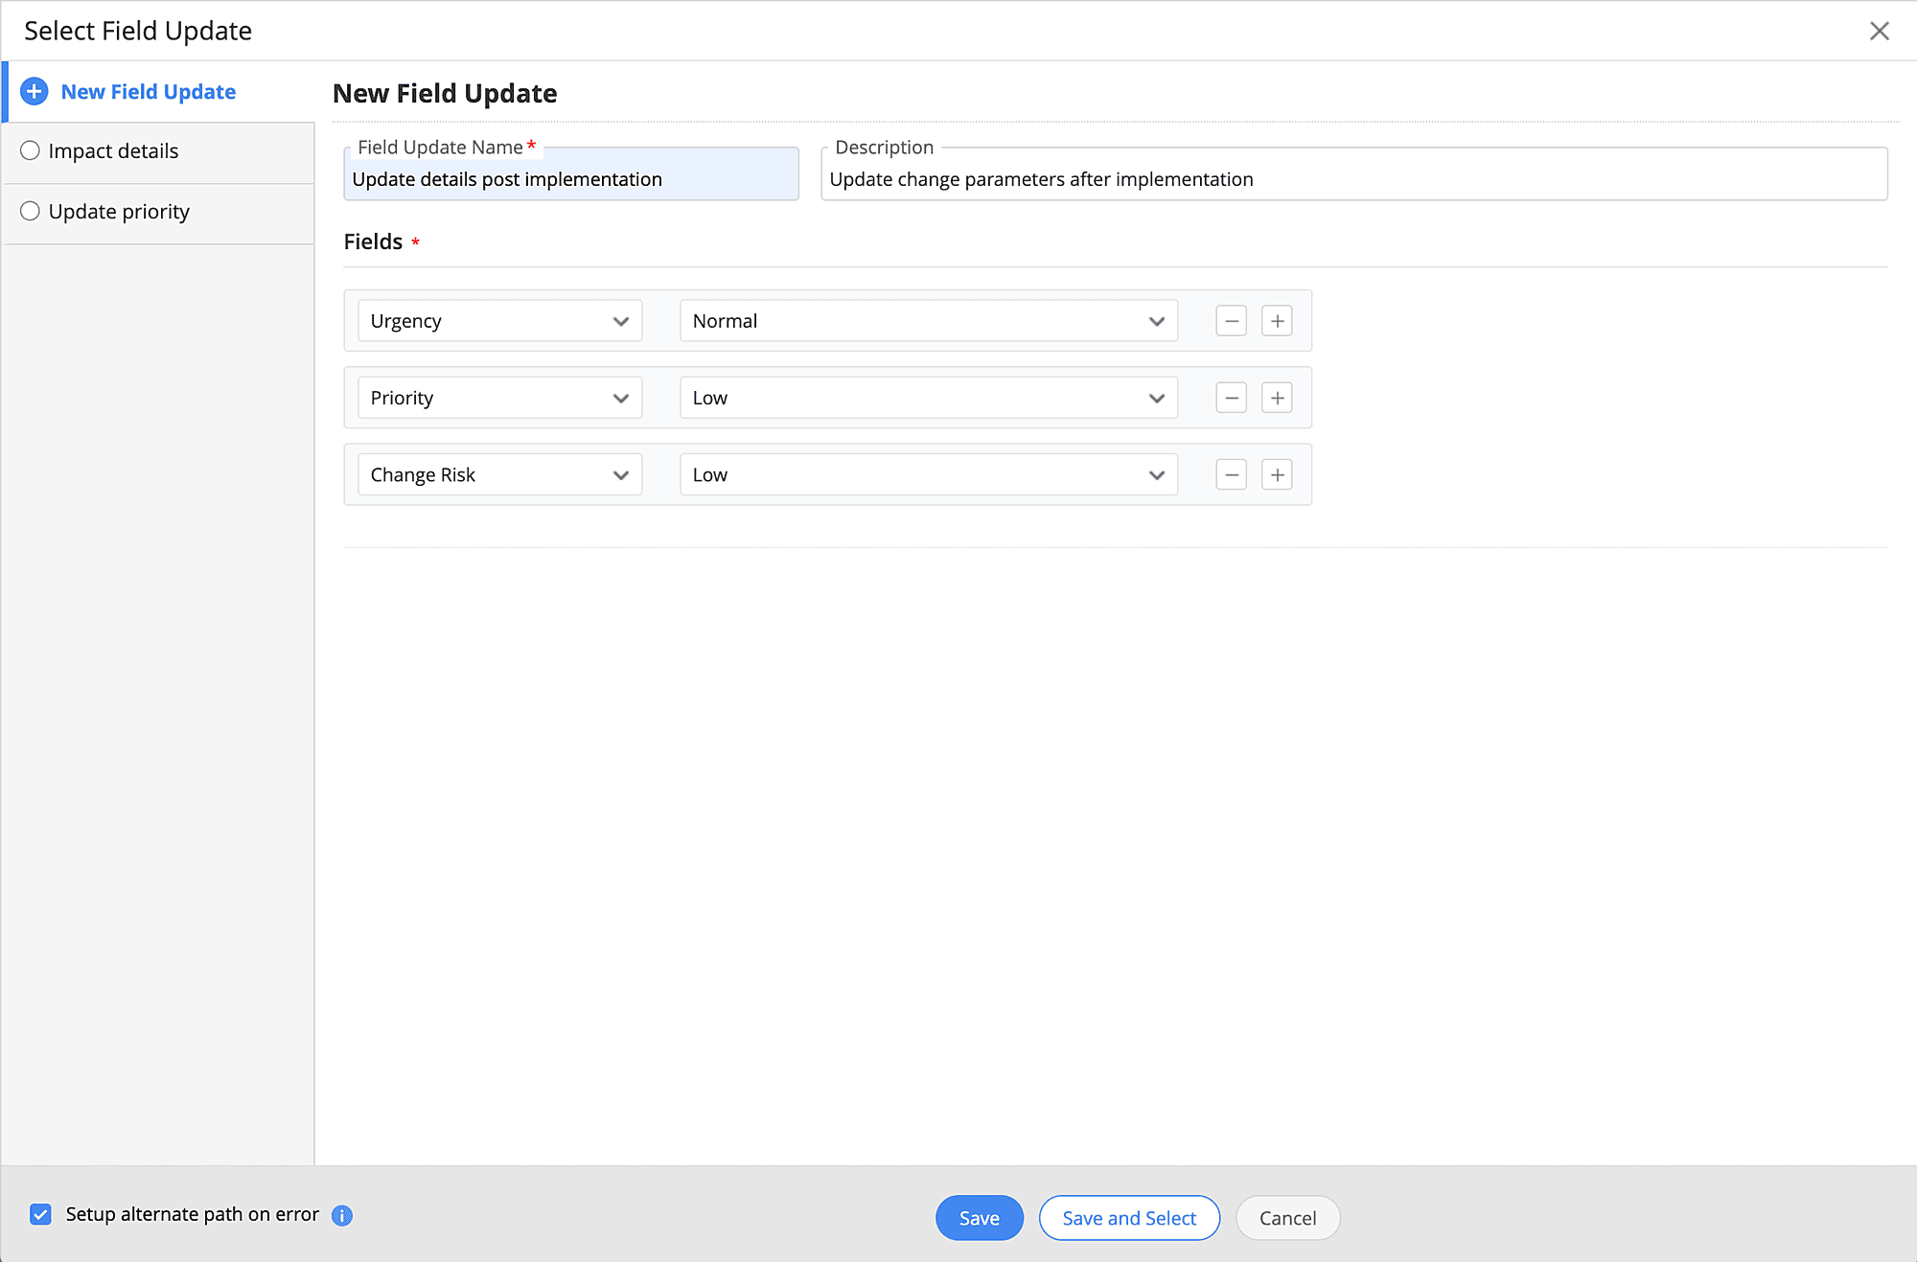This screenshot has height=1262, width=1917.
Task: Open the Urgency field name dropdown
Action: coord(499,321)
